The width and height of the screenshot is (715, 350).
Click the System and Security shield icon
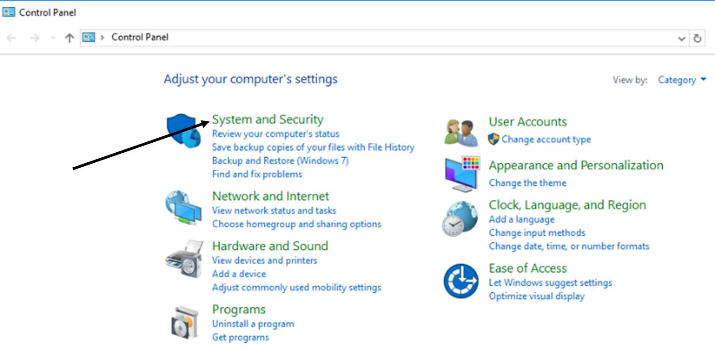(x=184, y=131)
